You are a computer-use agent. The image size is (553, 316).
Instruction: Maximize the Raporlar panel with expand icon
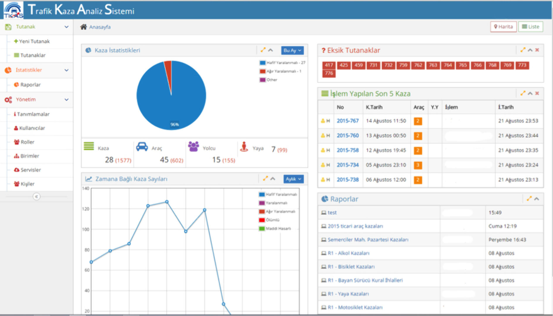[529, 199]
